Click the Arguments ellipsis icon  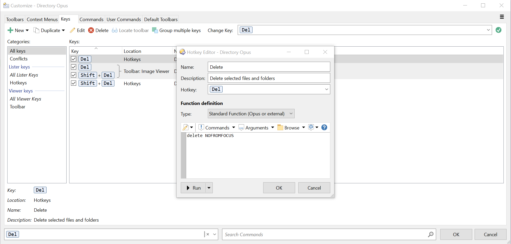pyautogui.click(x=241, y=127)
